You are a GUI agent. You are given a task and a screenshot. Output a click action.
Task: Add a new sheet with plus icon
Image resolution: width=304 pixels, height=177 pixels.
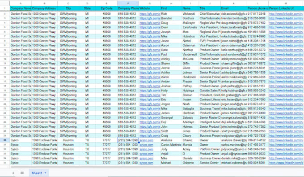coord(13,173)
